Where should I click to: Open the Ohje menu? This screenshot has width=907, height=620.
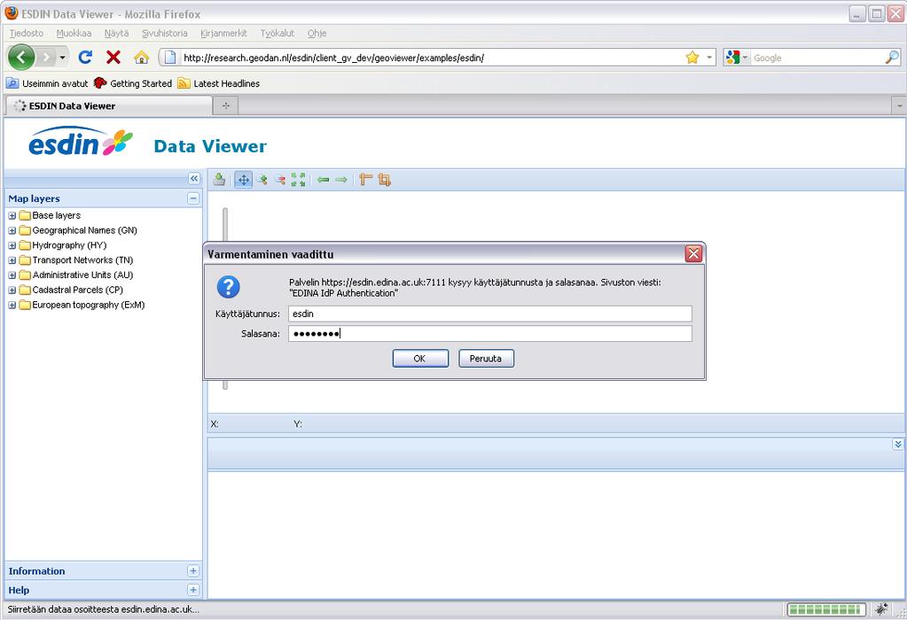(x=317, y=34)
